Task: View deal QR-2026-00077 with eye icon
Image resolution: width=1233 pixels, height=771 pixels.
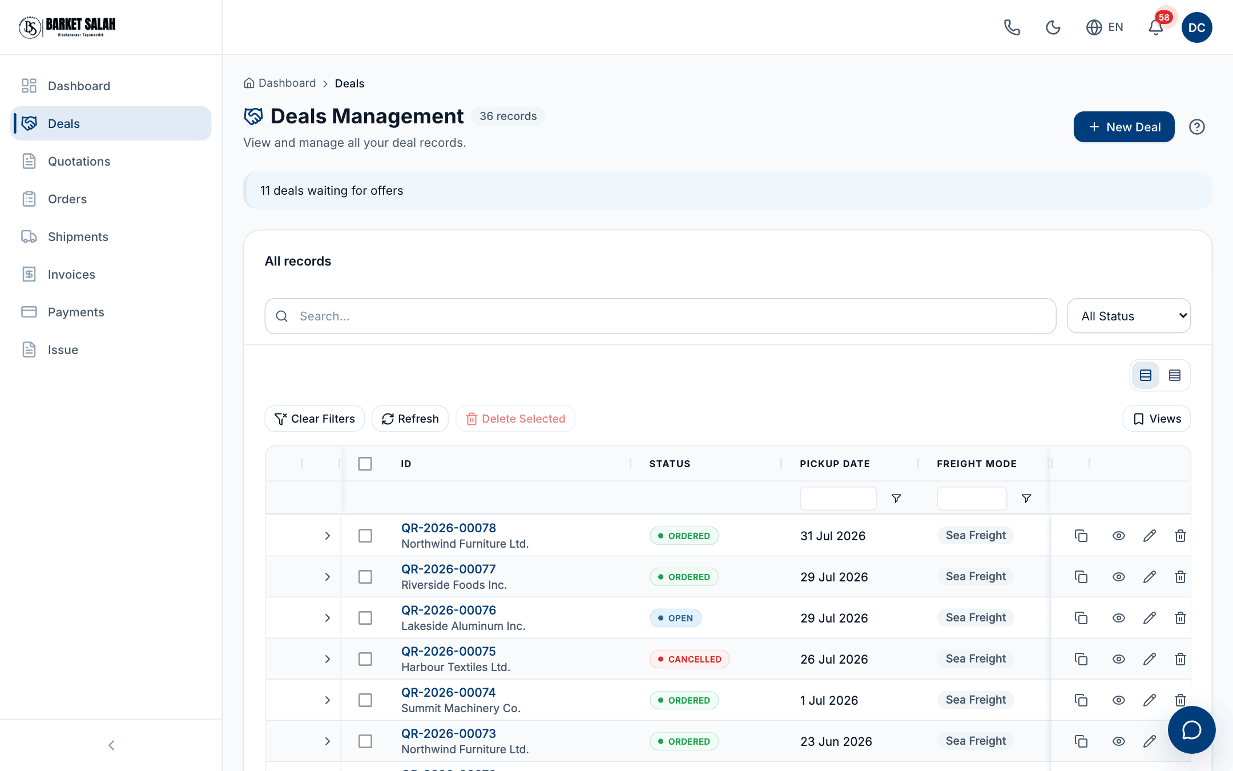Action: [1119, 577]
